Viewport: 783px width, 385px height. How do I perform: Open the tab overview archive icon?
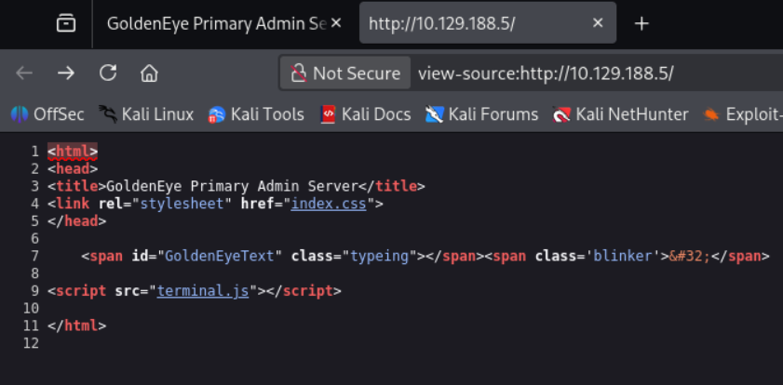pos(66,23)
